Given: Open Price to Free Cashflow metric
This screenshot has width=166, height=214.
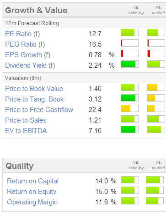Looking at the screenshot, I should pos(39,110).
